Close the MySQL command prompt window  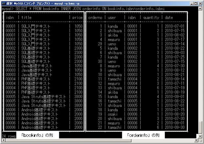point(200,4)
